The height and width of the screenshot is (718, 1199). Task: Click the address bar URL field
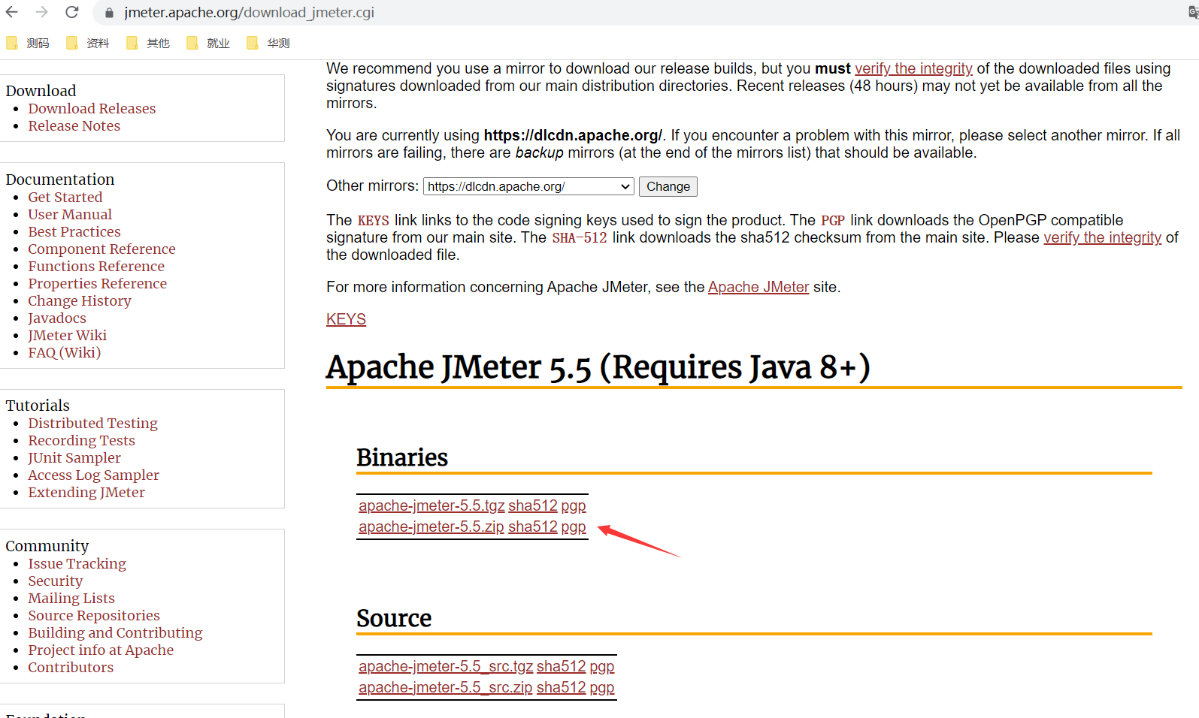point(646,13)
